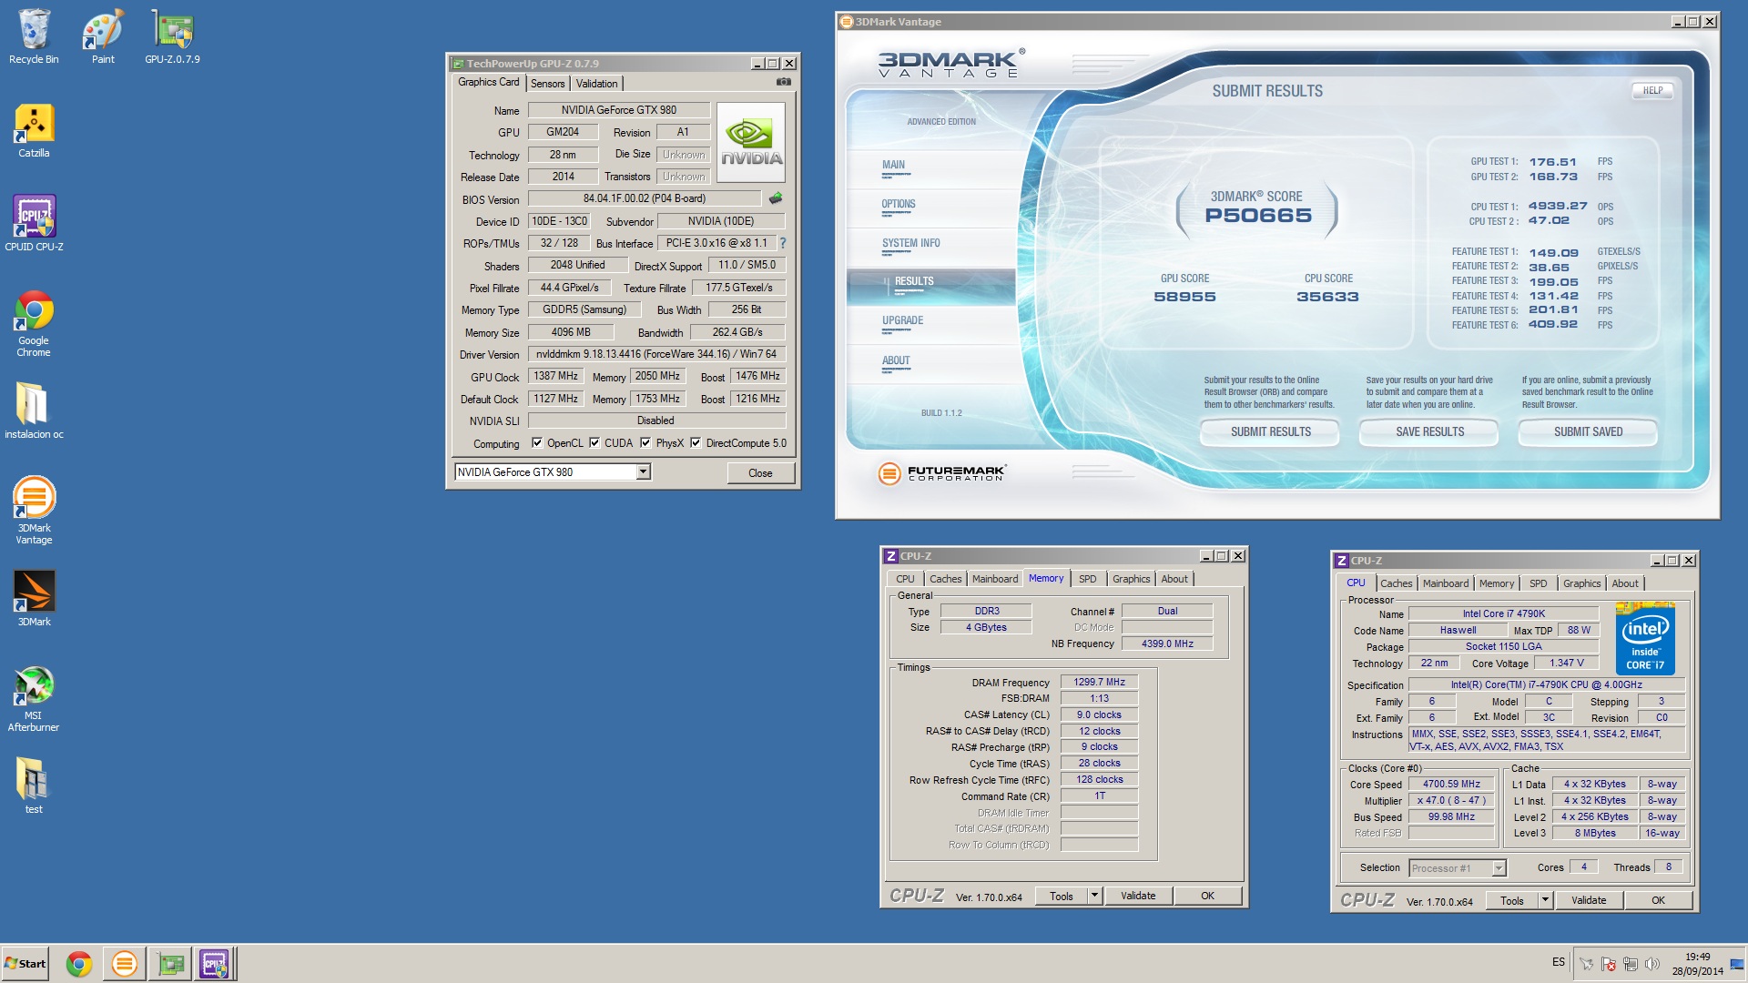Launch the 3DMark desktop shortcut
The height and width of the screenshot is (983, 1748).
click(34, 598)
